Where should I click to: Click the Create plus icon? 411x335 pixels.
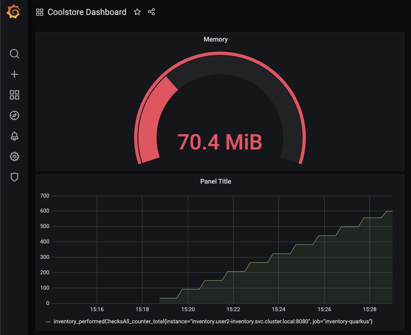14,74
